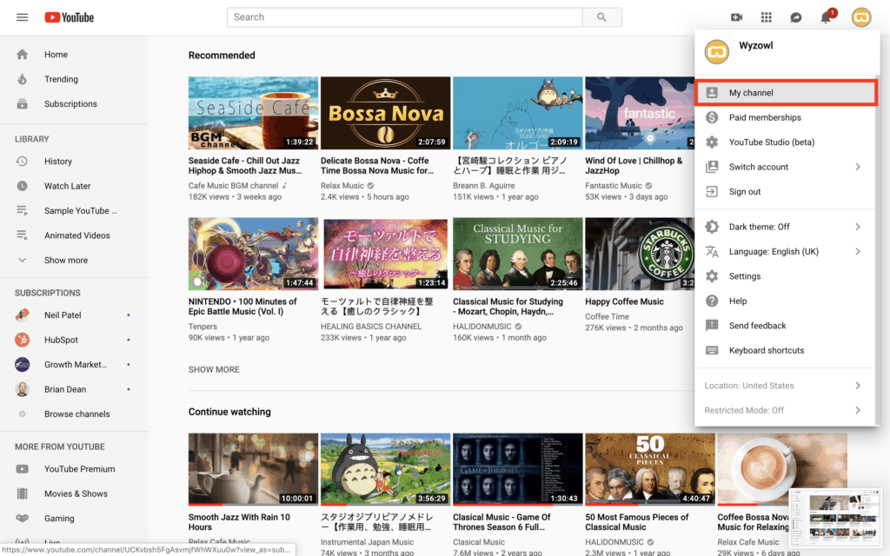Image resolution: width=890 pixels, height=556 pixels.
Task: Click the Gaming heart icon
Action: coord(22,519)
